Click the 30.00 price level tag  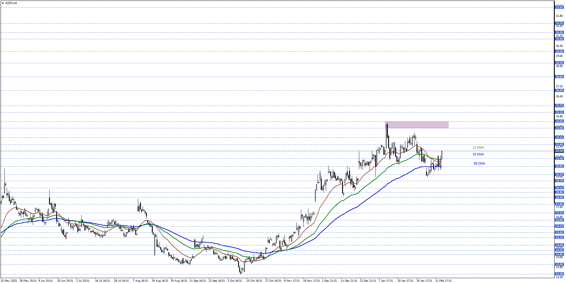coord(559,51)
